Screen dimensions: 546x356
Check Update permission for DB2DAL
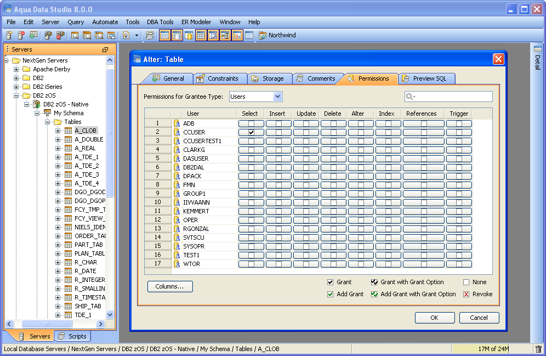(306, 167)
